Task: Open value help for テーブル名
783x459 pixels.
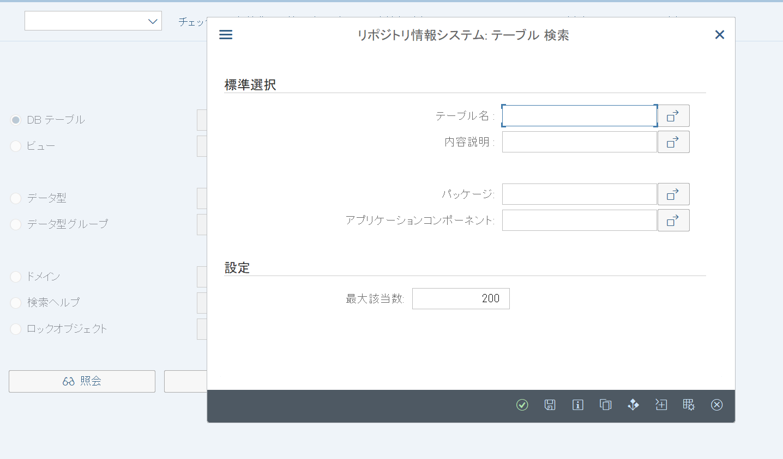Action: point(673,115)
